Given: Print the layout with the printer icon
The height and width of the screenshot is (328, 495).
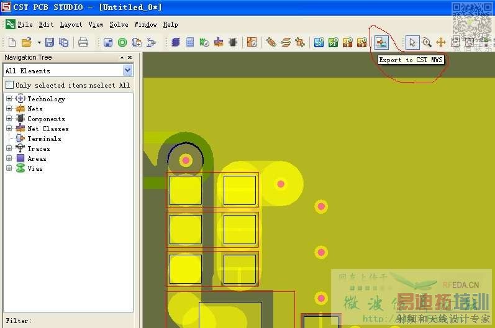Looking at the screenshot, I should point(83,42).
